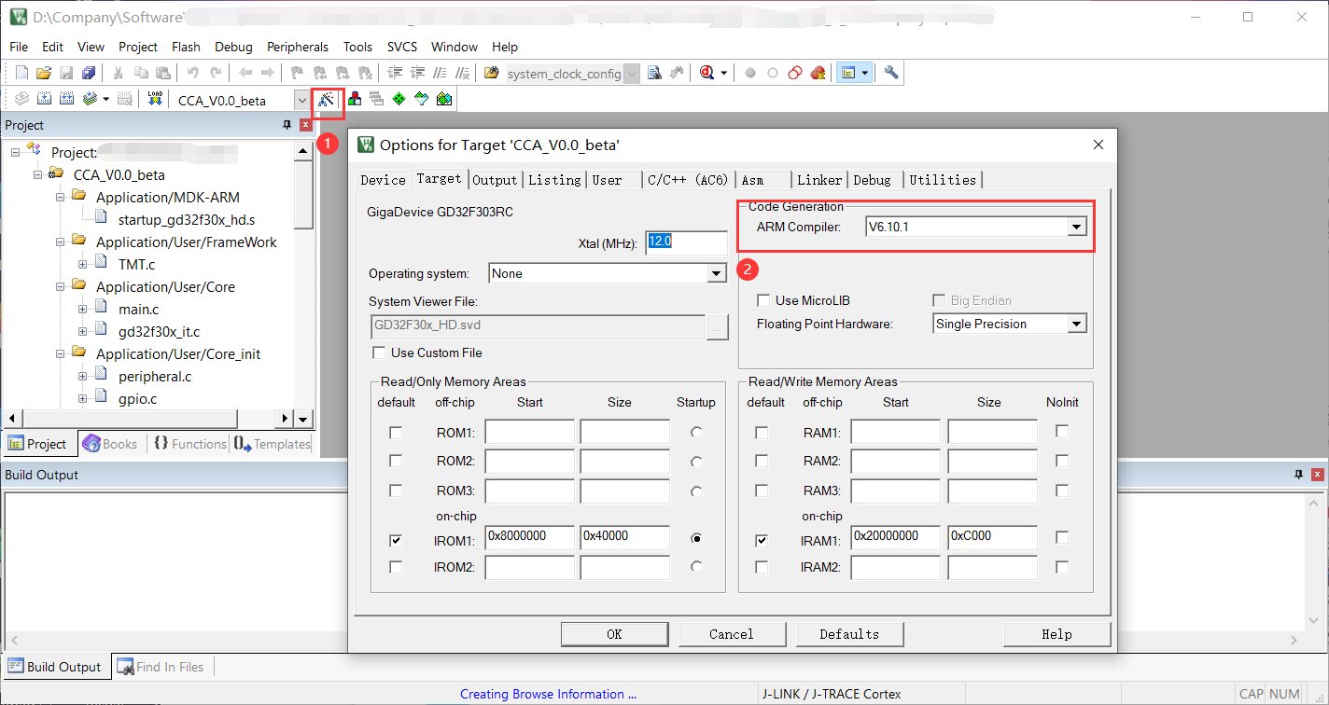Viewport: 1329px width, 705px height.
Task: Open the Find In Files bottom tab
Action: coord(161,667)
